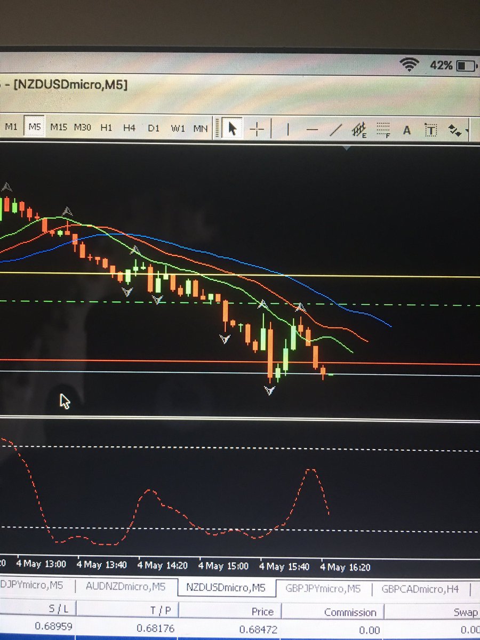Choose the horizontal line drawing tool
The width and height of the screenshot is (480, 640).
tap(313, 129)
